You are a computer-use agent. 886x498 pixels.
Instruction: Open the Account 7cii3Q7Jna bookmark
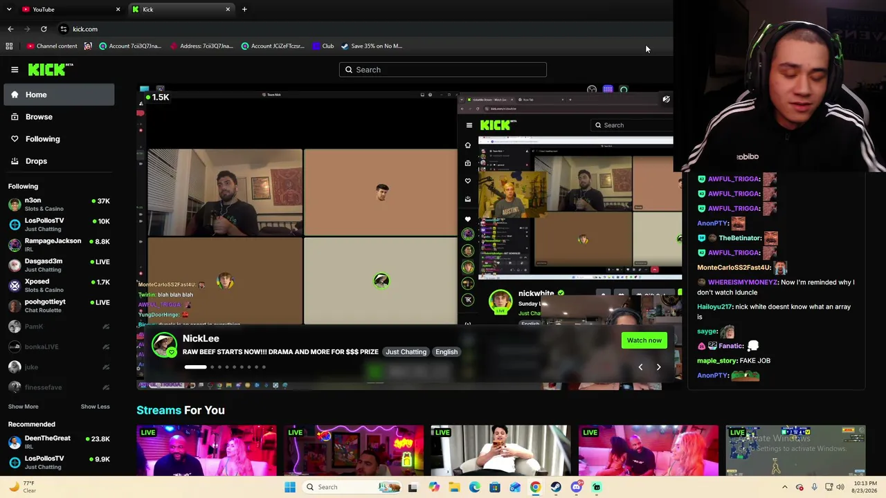130,46
